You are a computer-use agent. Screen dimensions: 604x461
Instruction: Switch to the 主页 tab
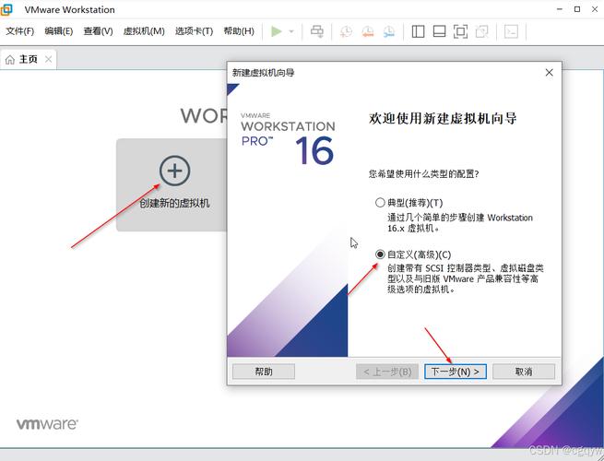click(x=29, y=59)
